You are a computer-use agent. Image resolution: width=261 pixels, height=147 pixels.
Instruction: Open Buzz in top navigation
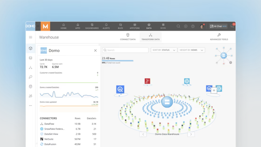point(120,26)
